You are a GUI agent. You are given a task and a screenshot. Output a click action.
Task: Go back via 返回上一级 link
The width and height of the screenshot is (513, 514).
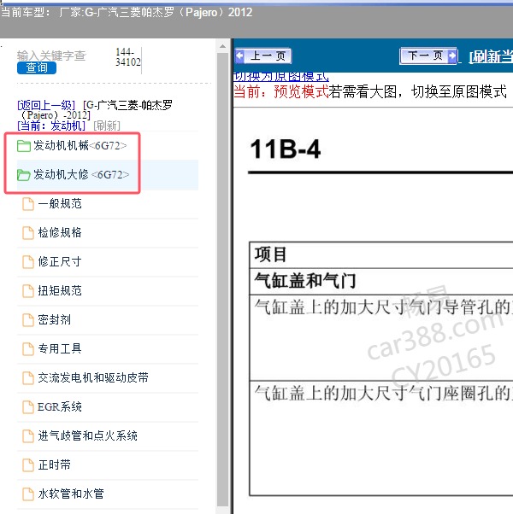(46, 105)
